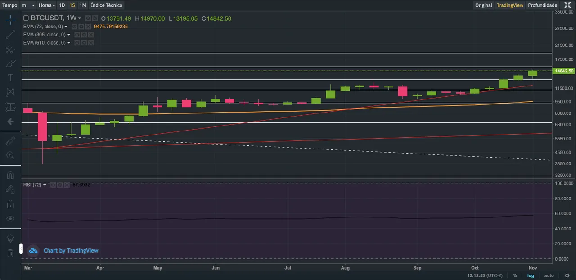The height and width of the screenshot is (280, 576).
Task: Toggle hide all drawings eye icon
Action: tap(10, 219)
